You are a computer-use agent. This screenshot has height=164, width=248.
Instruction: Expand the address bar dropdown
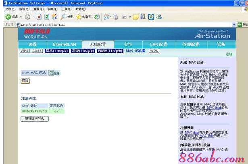(233, 25)
